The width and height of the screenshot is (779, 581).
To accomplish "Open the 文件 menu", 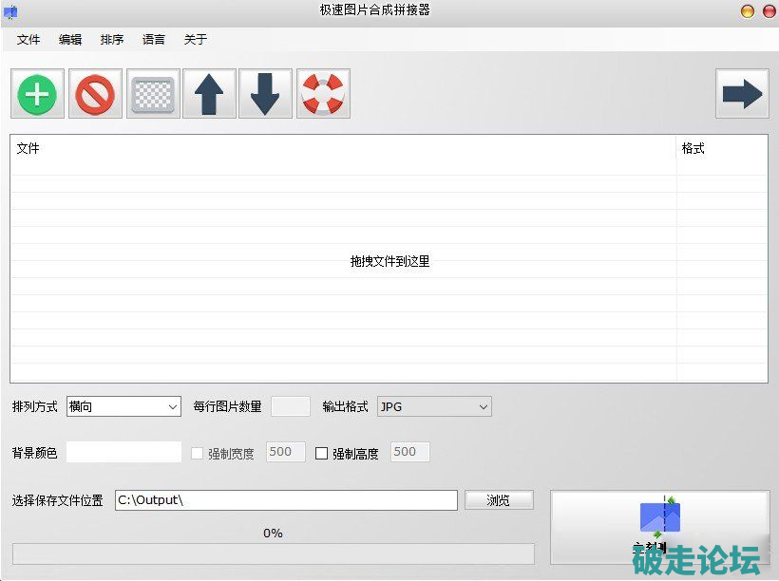I will (28, 40).
